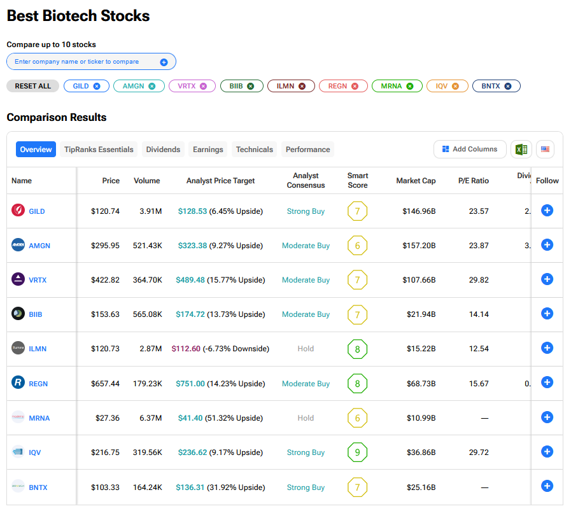This screenshot has width=578, height=511.
Task: Follow GILD with the plus icon
Action: (x=546, y=211)
